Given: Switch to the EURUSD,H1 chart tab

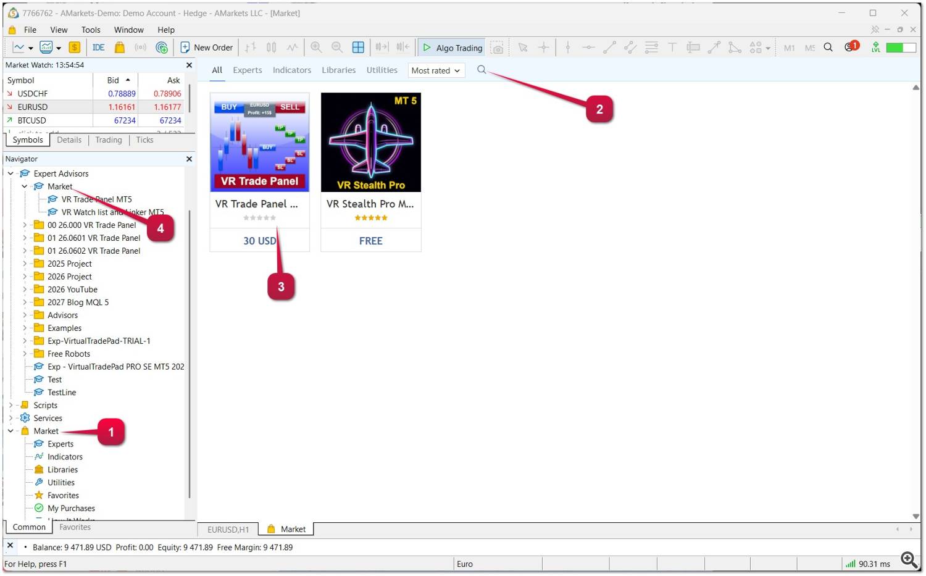Looking at the screenshot, I should pyautogui.click(x=228, y=529).
